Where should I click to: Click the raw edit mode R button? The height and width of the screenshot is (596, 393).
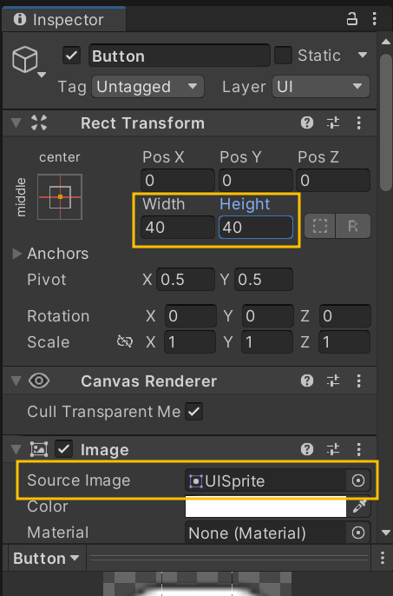(x=353, y=226)
